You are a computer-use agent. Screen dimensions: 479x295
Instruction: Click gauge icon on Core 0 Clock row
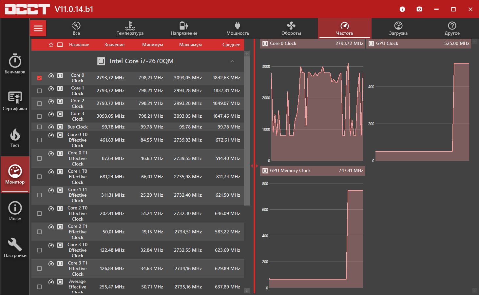(51, 76)
